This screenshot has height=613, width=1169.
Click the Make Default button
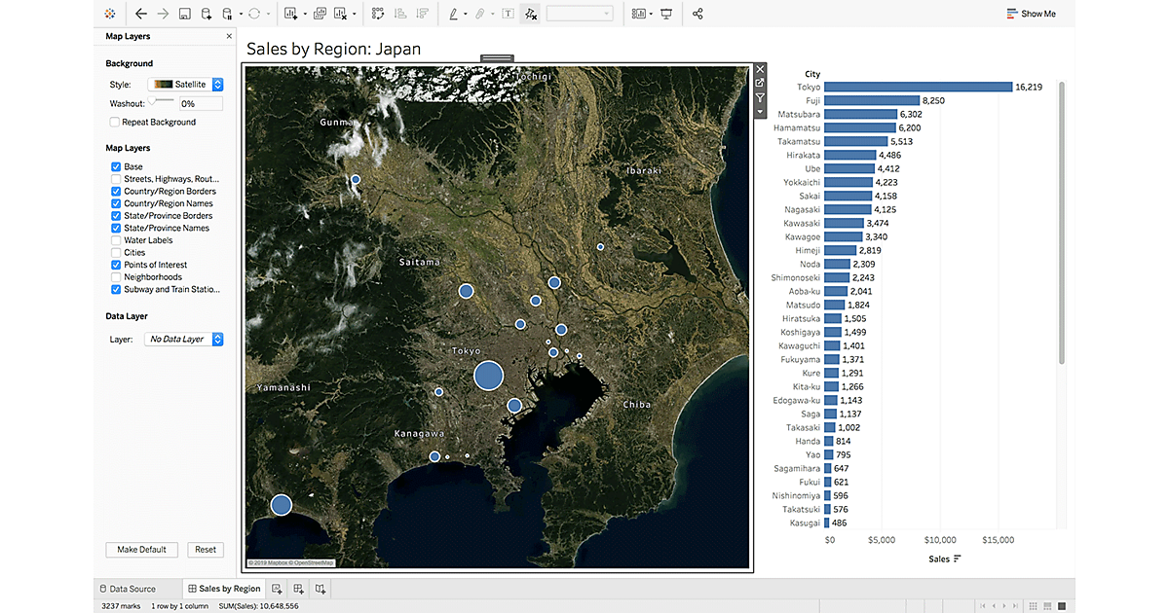click(141, 550)
